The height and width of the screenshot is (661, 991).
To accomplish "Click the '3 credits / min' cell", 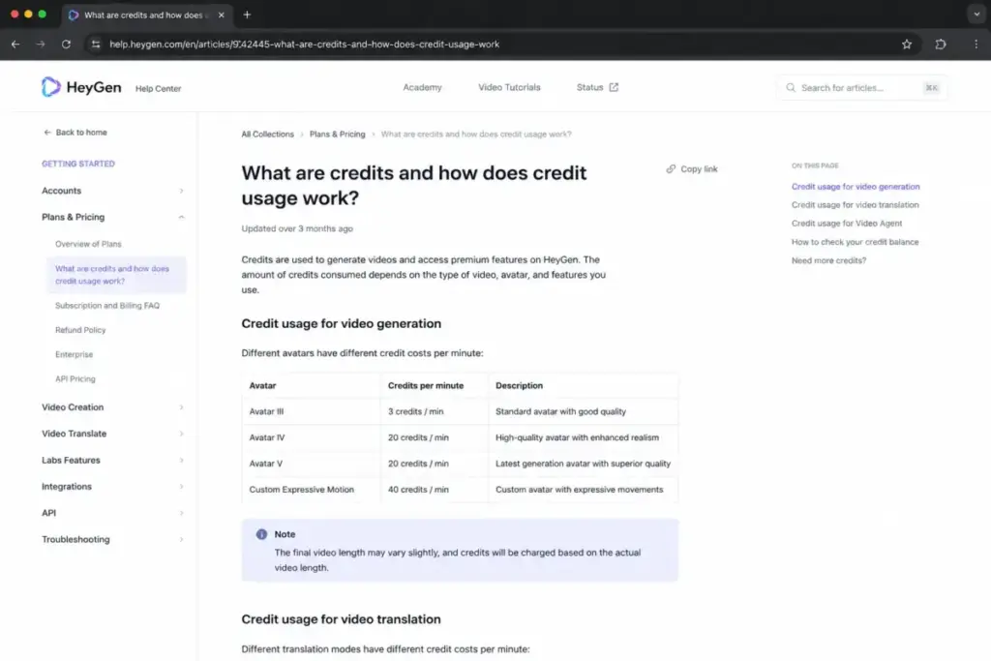I will click(x=435, y=411).
